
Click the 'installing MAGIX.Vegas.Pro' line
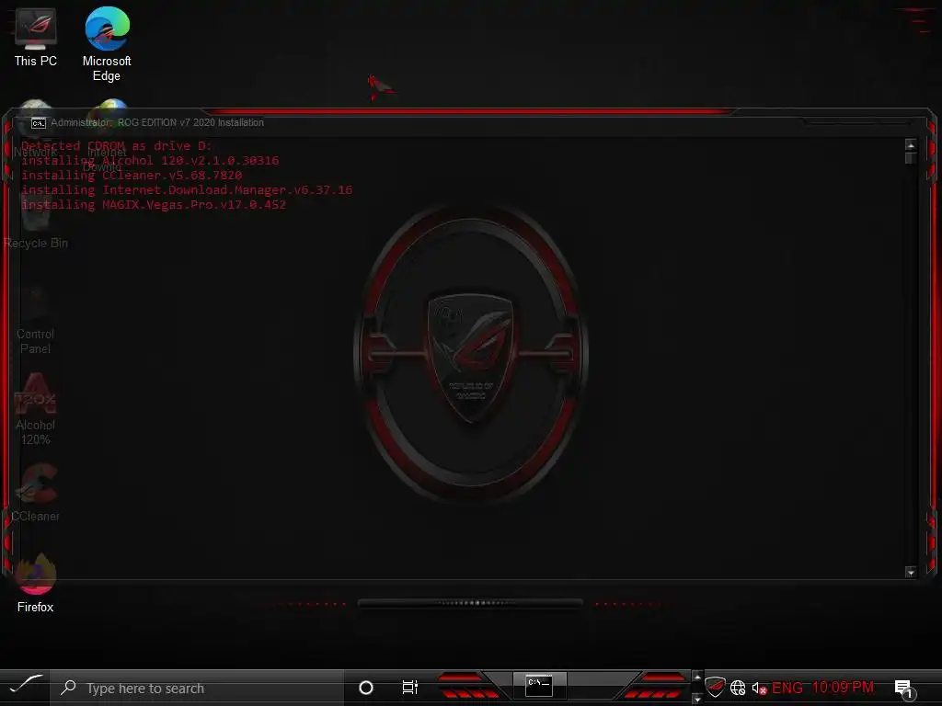pyautogui.click(x=154, y=205)
